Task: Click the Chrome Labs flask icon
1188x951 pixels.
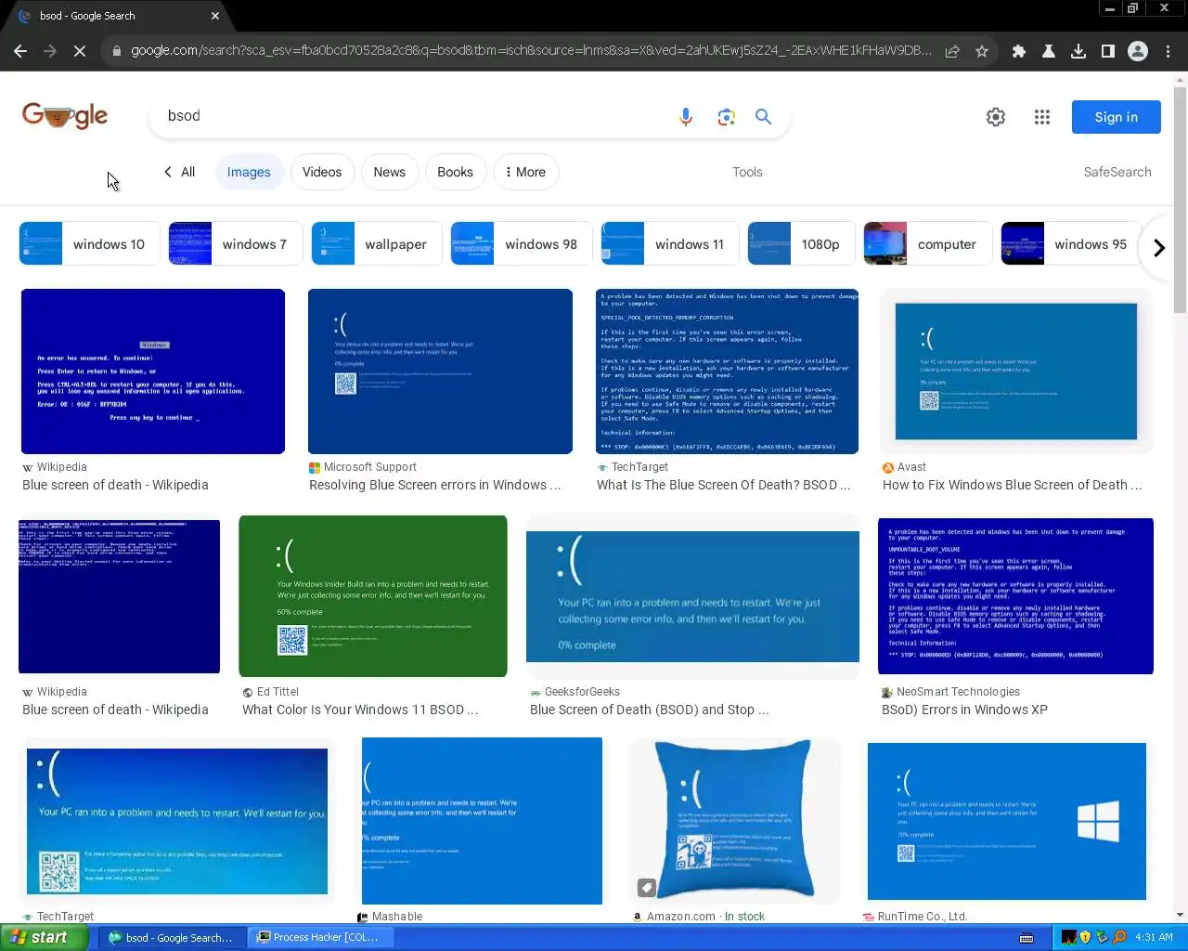Action: (1049, 51)
